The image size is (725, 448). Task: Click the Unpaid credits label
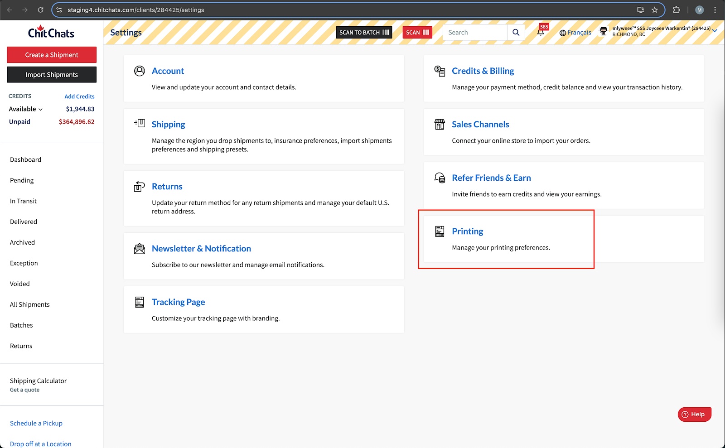pos(19,122)
